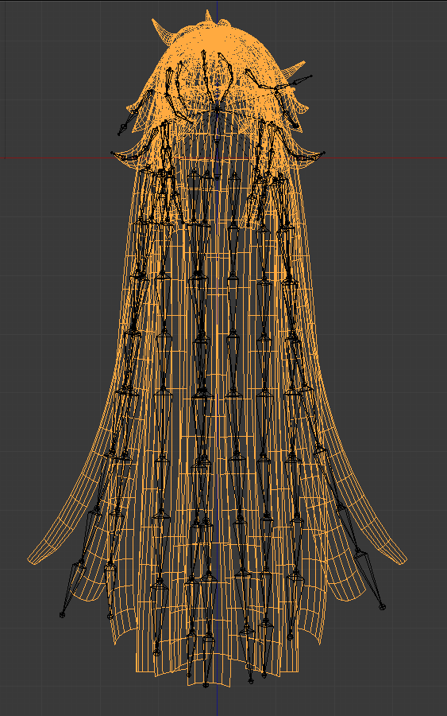Image resolution: width=447 pixels, height=716 pixels.
Task: Click the outermost bone tip at lower right
Action: [383, 607]
